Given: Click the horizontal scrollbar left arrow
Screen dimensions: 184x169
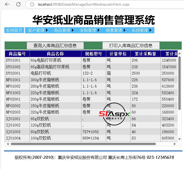Looking at the screenshot, I should click(x=8, y=144).
